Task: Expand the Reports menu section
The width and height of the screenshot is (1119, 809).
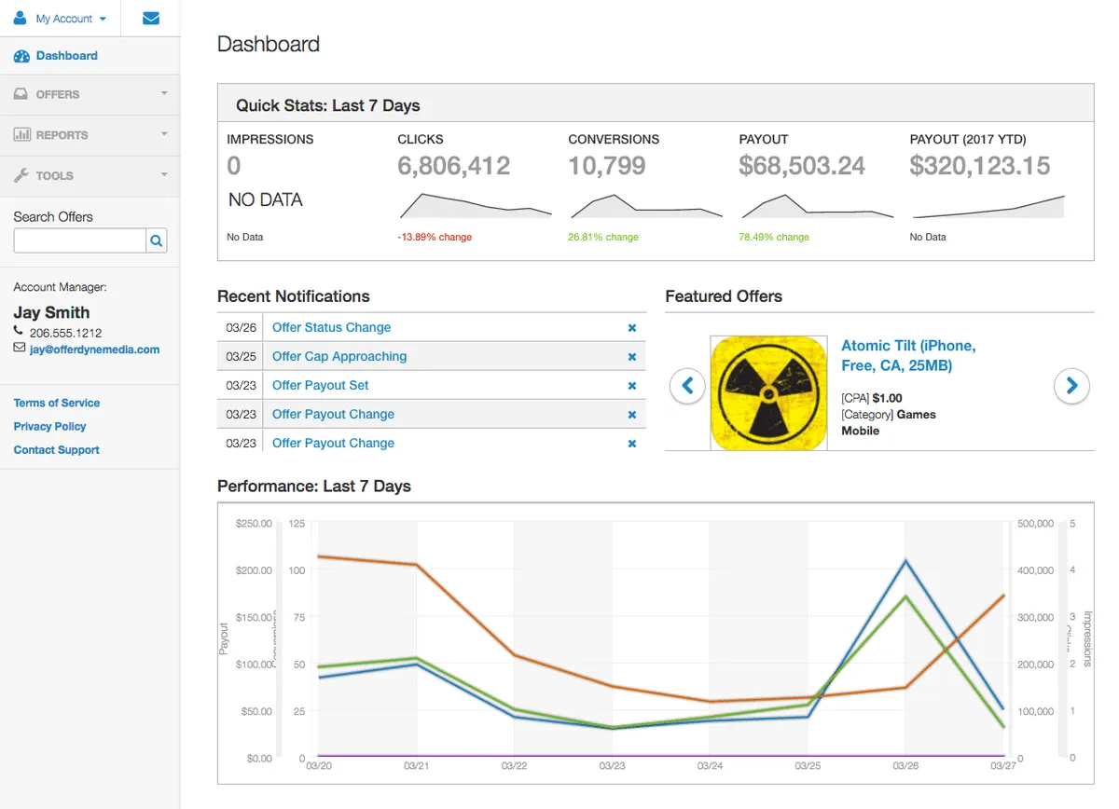Action: tap(90, 135)
